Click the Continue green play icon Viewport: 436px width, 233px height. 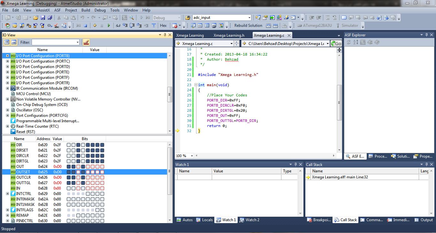(x=109, y=26)
